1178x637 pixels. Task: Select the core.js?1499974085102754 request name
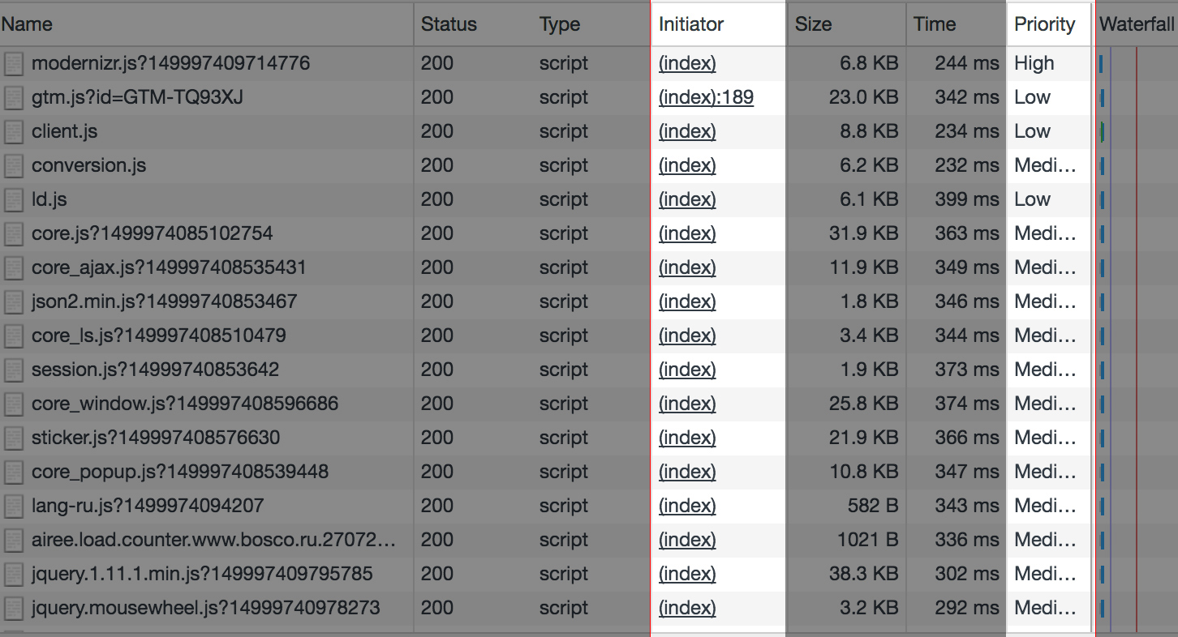click(x=152, y=233)
